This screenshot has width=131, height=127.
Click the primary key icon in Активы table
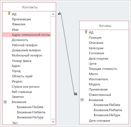[x=86, y=32]
